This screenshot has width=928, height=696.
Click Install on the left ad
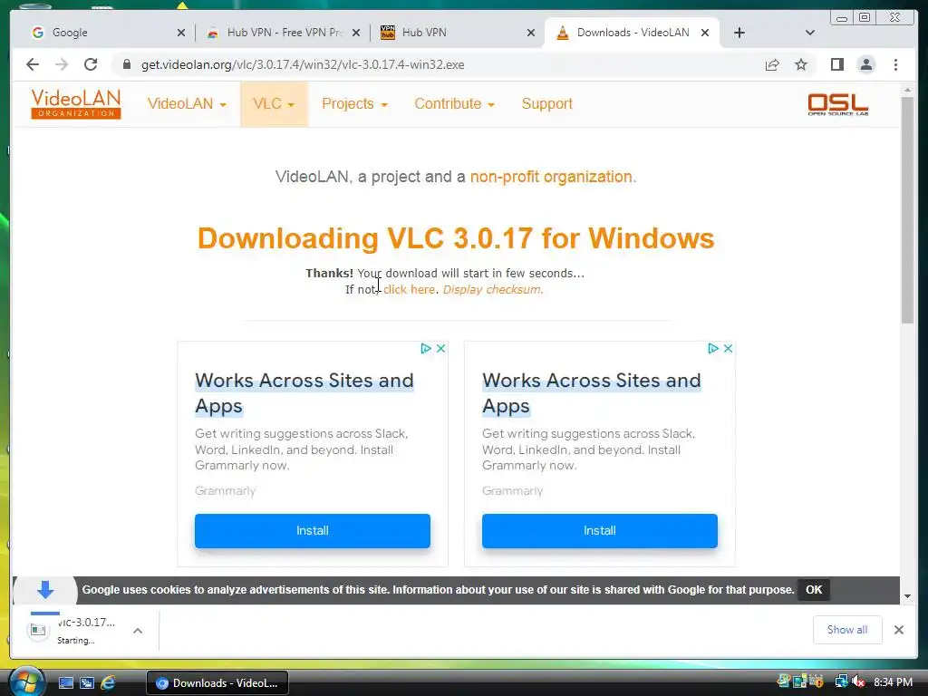(x=313, y=531)
